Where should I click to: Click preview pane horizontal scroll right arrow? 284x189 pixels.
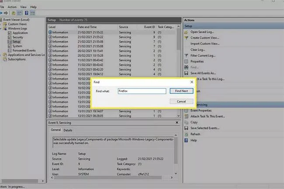pos(172,178)
